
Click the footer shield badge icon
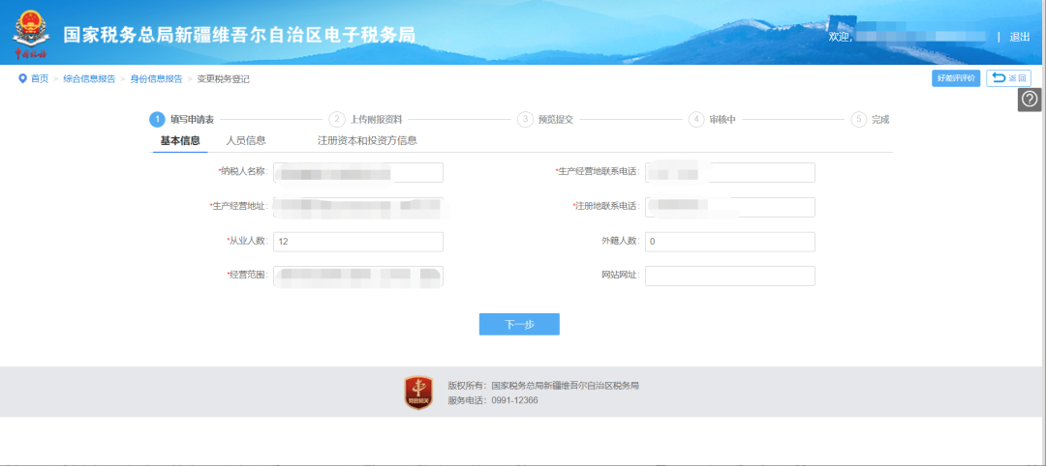coord(418,393)
